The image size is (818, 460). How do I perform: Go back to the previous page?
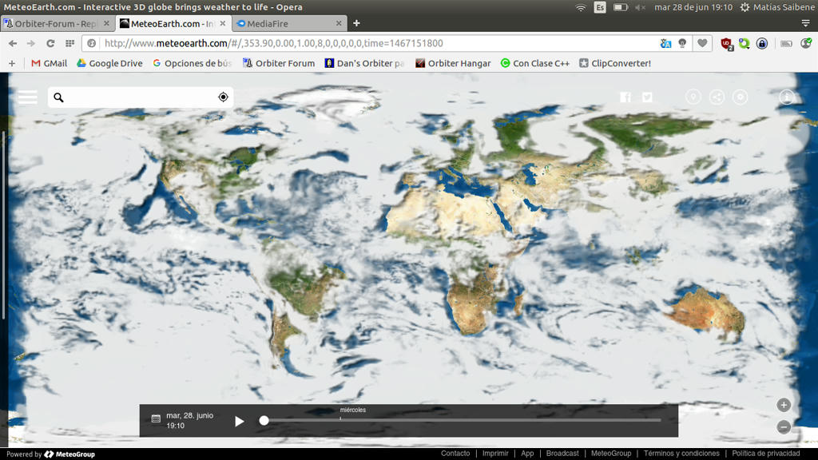pyautogui.click(x=13, y=43)
